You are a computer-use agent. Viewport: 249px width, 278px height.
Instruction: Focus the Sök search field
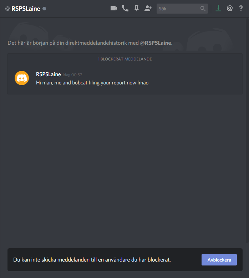(178, 9)
